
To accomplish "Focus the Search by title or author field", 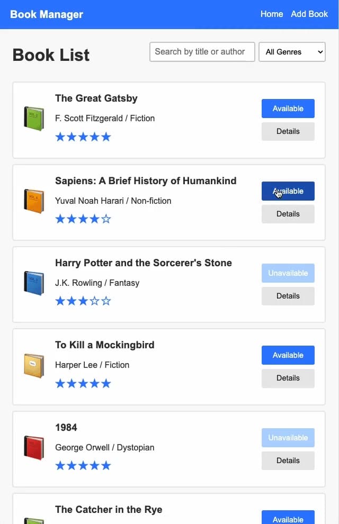I will [202, 52].
